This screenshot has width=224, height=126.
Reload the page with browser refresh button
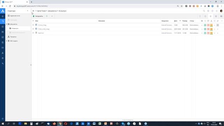10,6
